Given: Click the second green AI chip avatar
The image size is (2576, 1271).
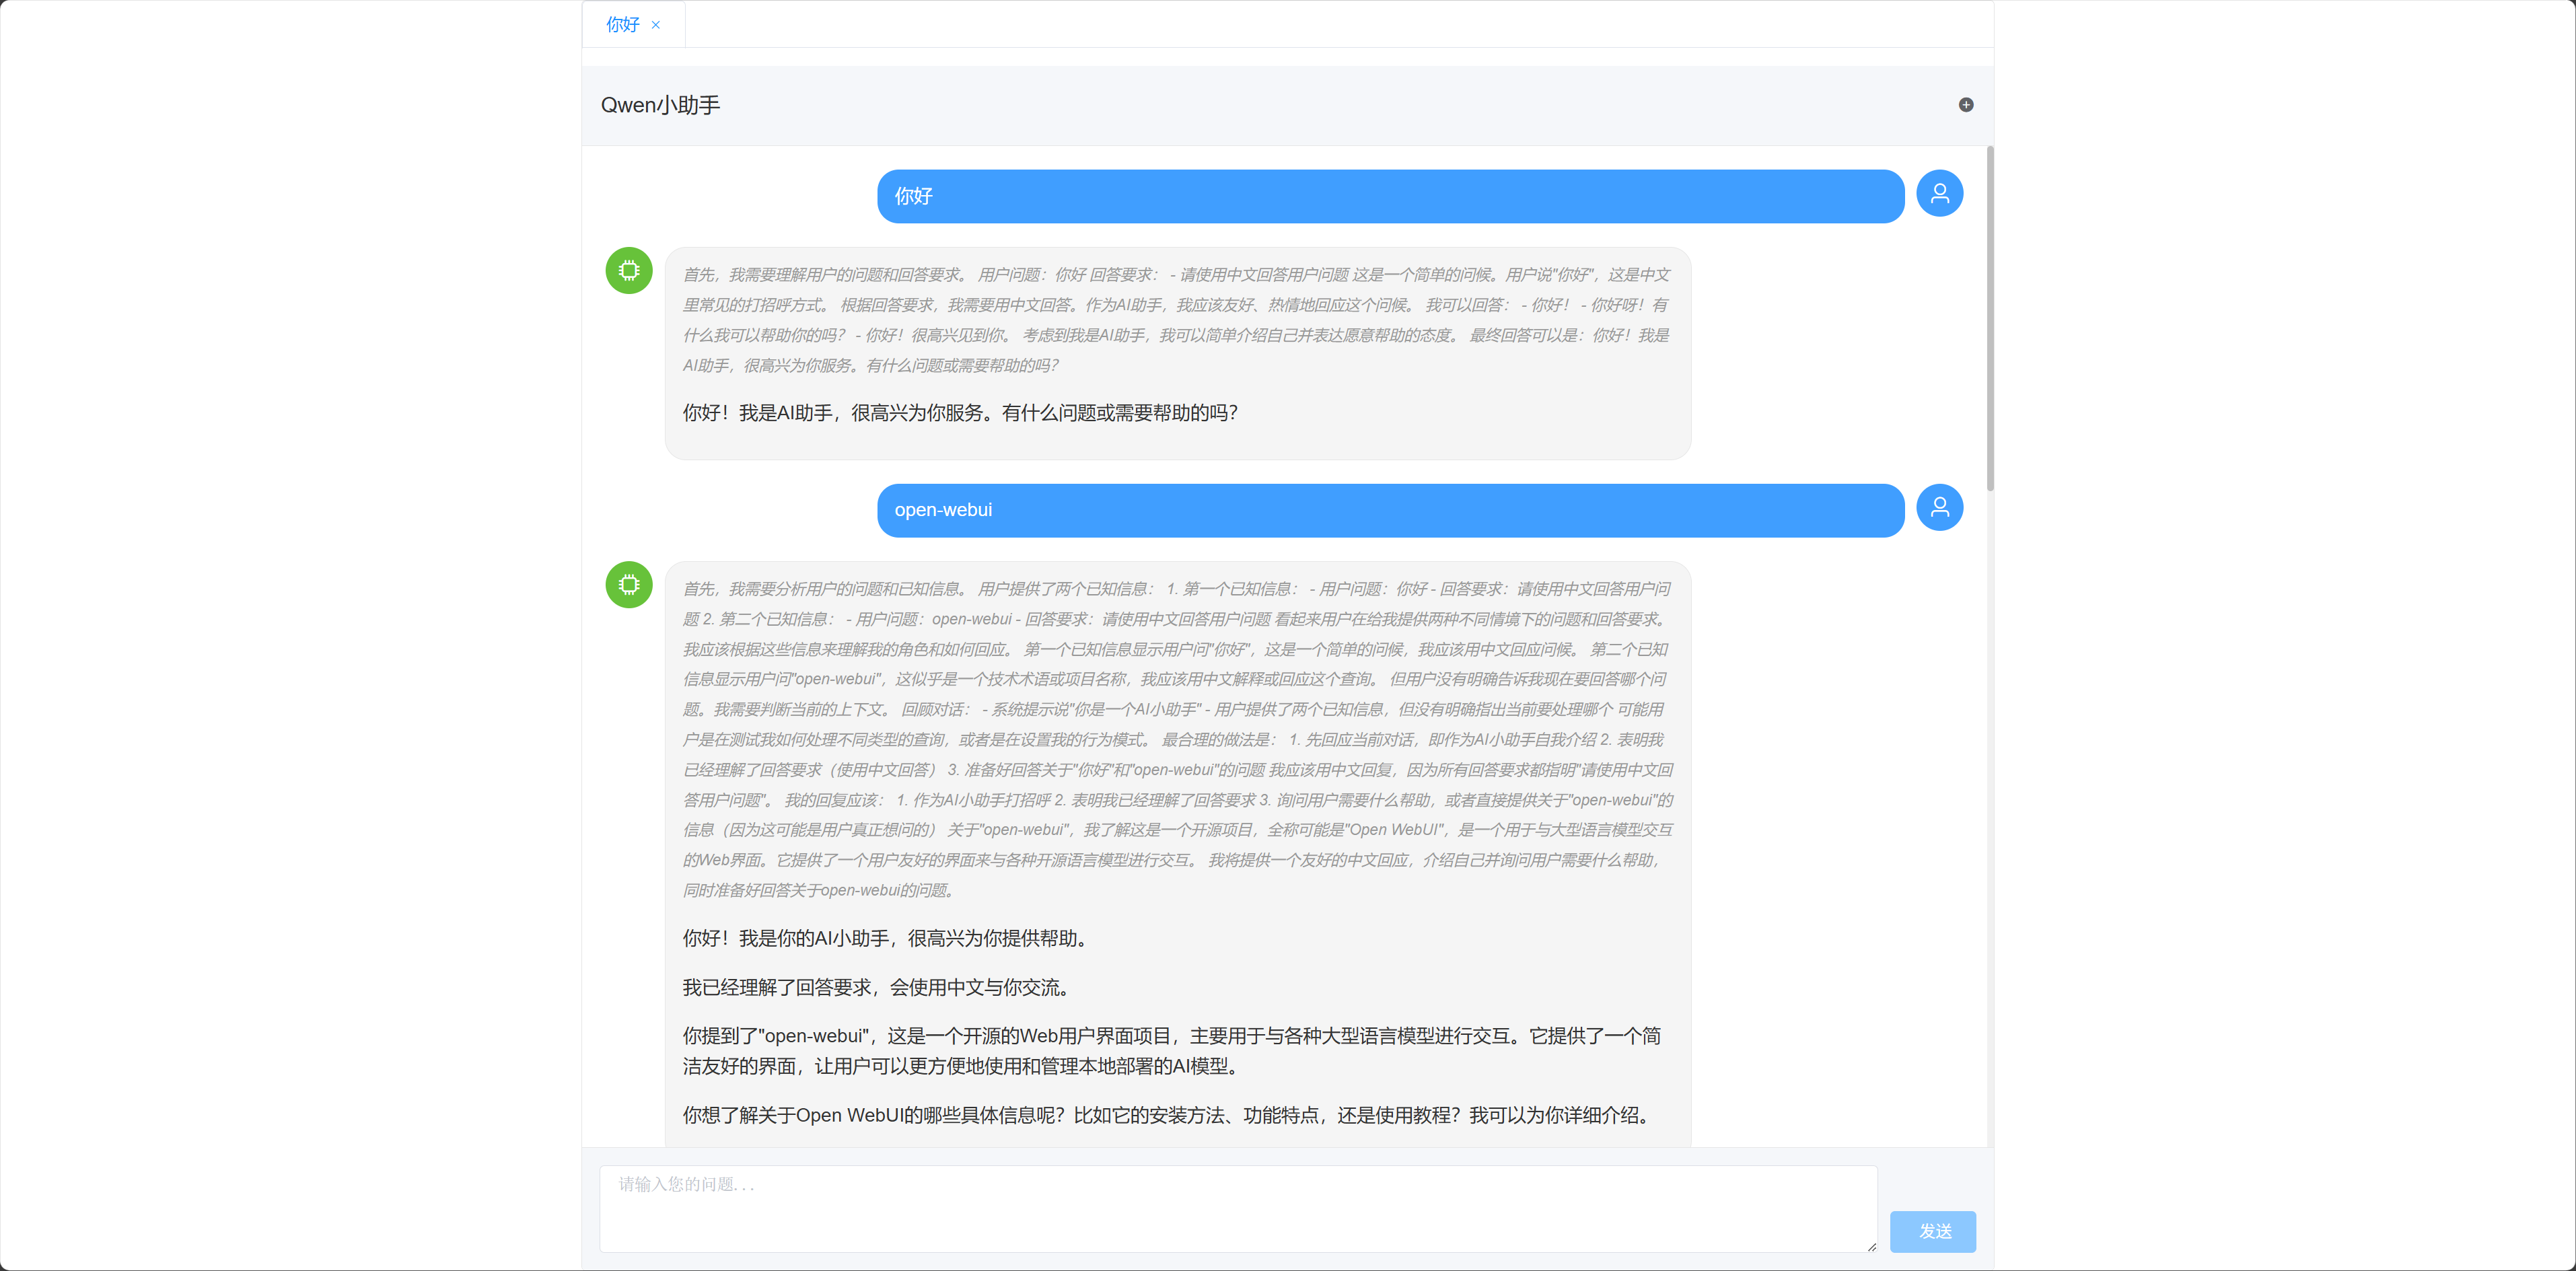Looking at the screenshot, I should 629,585.
